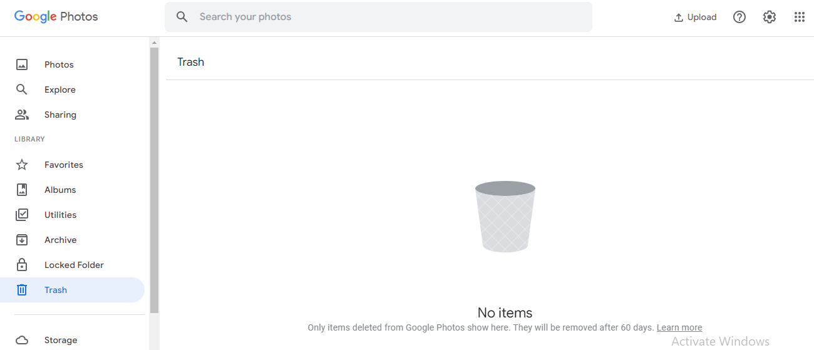Click the Help question mark icon
Screen dimensions: 814x350
pyautogui.click(x=739, y=17)
